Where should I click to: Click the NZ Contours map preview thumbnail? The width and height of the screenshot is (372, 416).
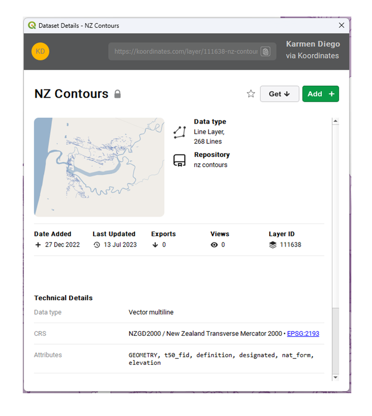[99, 167]
